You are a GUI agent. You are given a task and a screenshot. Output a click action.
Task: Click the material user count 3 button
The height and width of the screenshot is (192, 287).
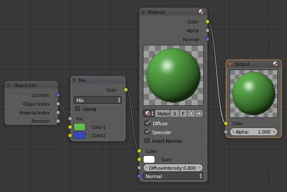pos(175,114)
